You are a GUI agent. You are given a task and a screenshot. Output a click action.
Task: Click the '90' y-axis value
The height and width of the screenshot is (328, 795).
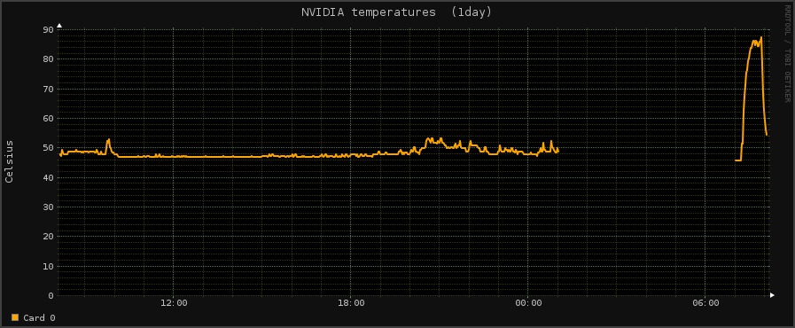[x=48, y=29]
